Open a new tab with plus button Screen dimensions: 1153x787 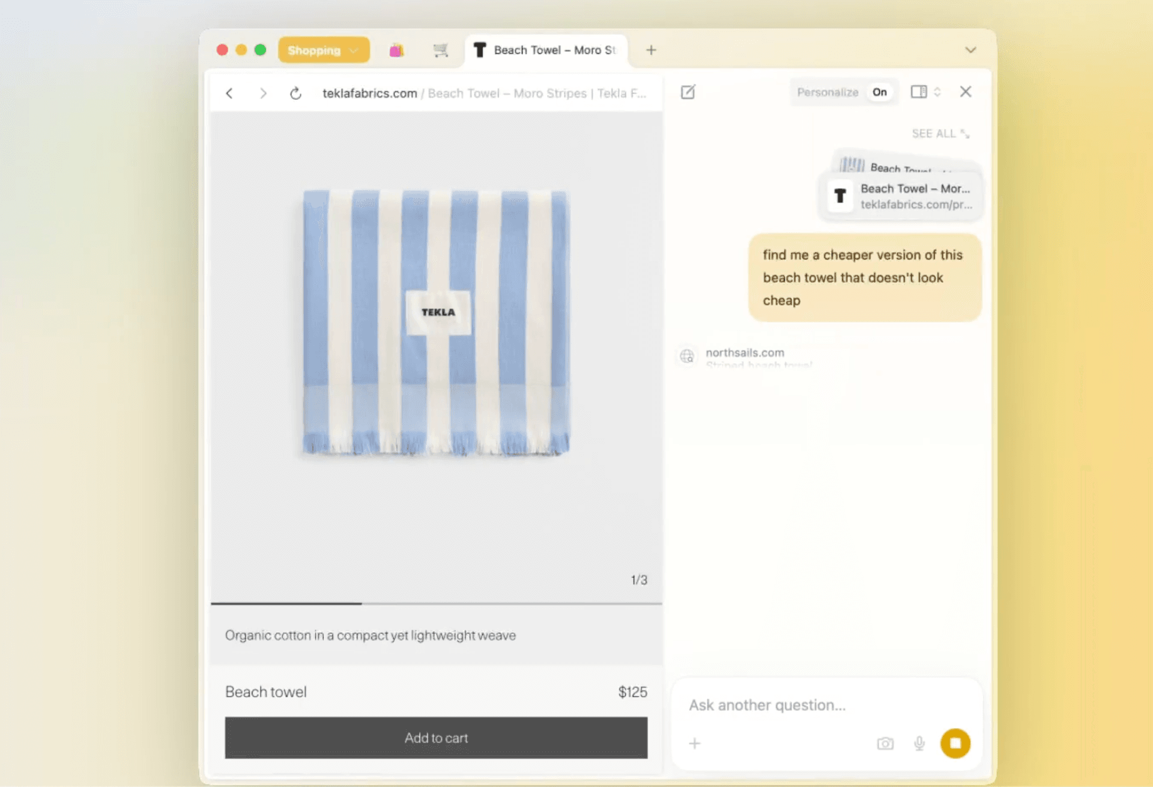click(x=651, y=50)
